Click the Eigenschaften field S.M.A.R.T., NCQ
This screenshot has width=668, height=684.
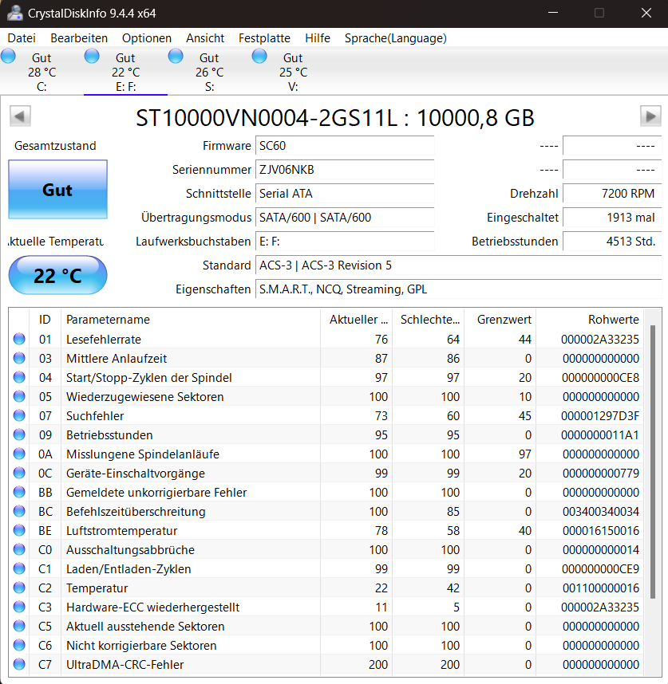point(458,289)
